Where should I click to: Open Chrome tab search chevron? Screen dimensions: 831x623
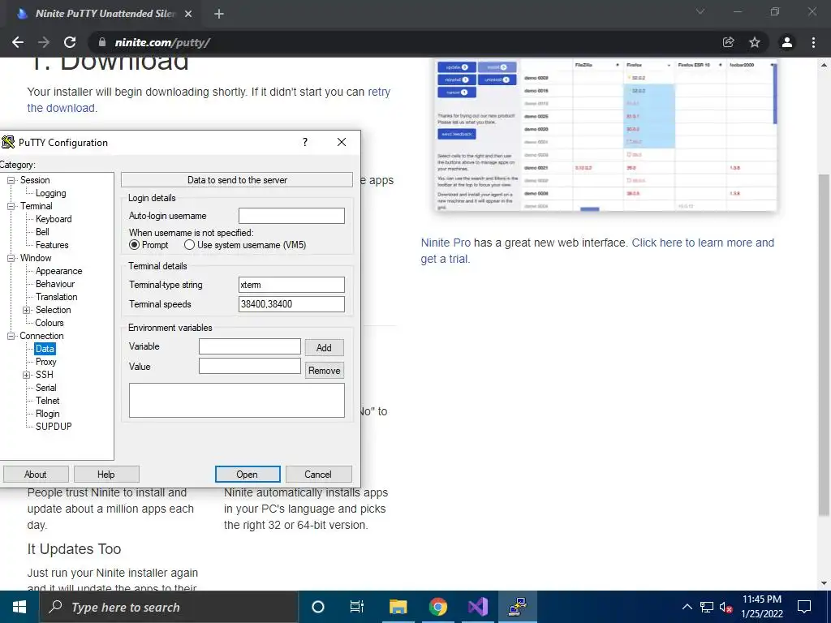point(700,11)
